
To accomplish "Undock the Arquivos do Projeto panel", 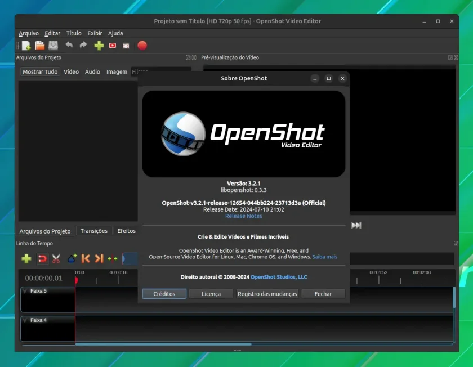I will pos(188,57).
